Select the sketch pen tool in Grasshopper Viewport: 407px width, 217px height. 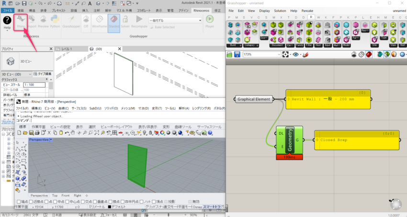tap(305, 54)
